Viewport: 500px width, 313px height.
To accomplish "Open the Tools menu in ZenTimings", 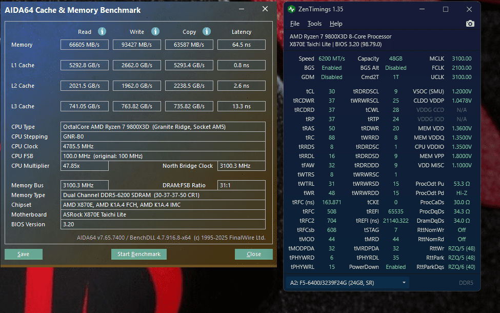I will click(x=314, y=24).
